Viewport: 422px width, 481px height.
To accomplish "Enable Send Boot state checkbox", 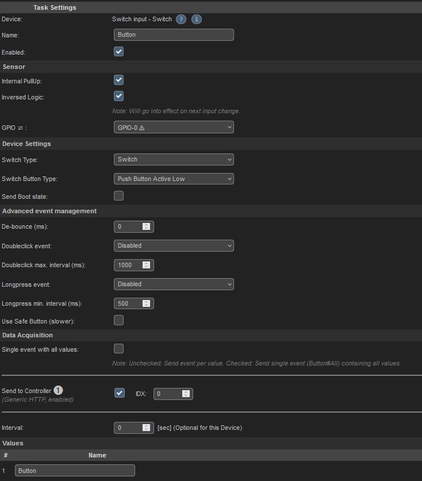I will pos(119,196).
